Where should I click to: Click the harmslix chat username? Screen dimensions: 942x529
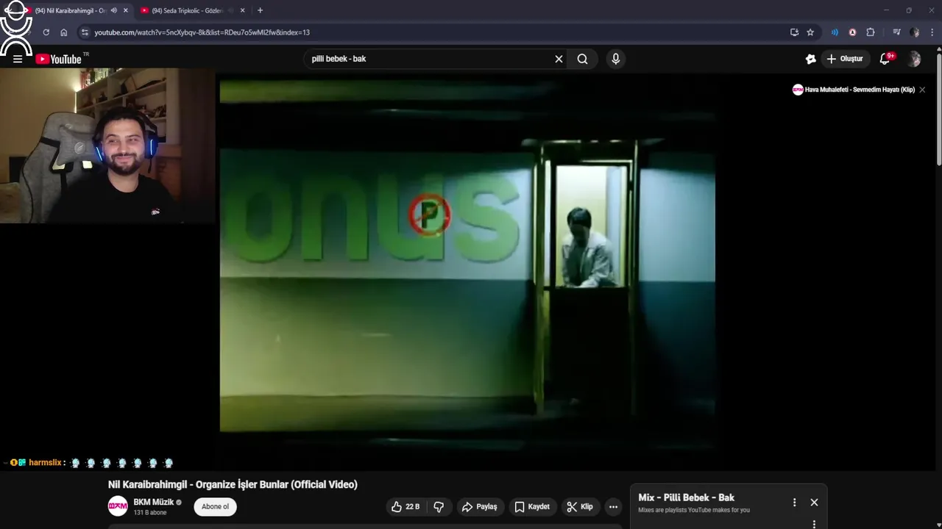click(45, 463)
